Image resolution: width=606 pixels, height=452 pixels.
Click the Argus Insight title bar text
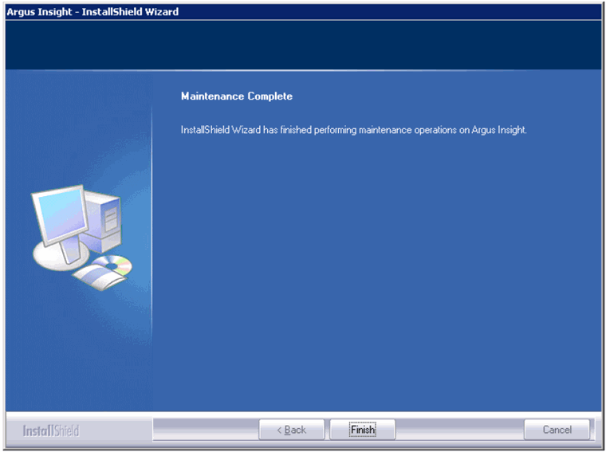92,12
